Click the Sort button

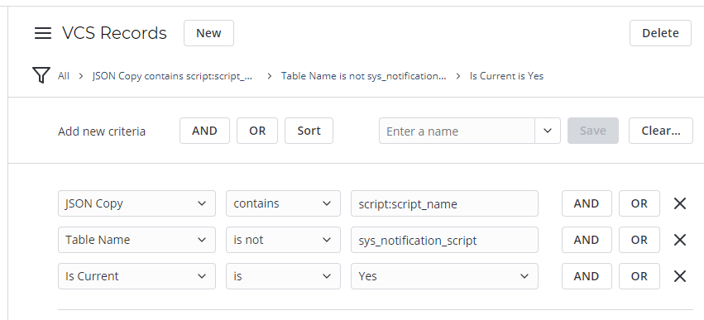[x=309, y=131]
